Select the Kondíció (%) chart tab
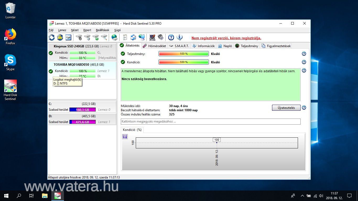 pyautogui.click(x=132, y=130)
